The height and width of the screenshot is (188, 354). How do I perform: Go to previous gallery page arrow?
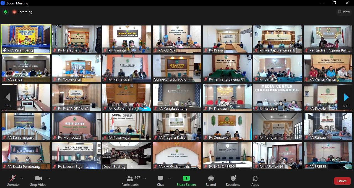[x=8, y=97]
